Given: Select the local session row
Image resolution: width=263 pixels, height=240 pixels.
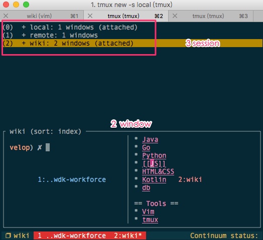Looking at the screenshot, I should pyautogui.click(x=70, y=27).
